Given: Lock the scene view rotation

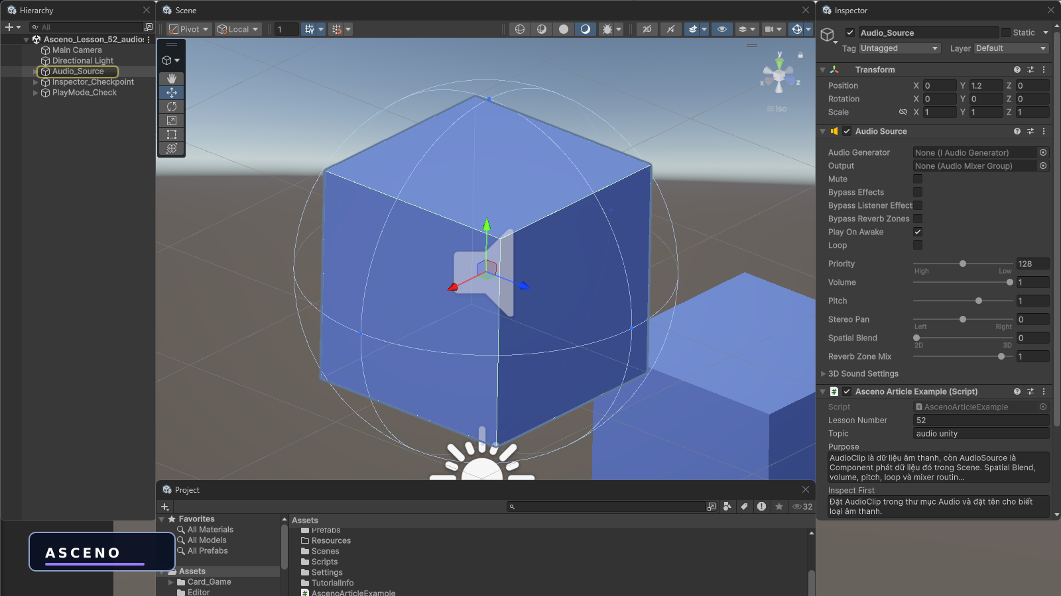Looking at the screenshot, I should pos(800,55).
